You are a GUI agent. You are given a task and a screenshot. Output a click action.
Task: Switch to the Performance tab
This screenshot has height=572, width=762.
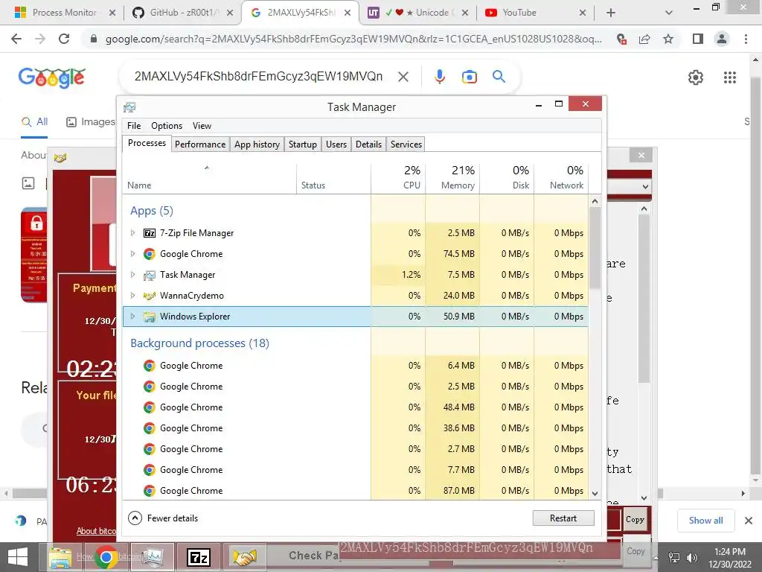coord(200,144)
